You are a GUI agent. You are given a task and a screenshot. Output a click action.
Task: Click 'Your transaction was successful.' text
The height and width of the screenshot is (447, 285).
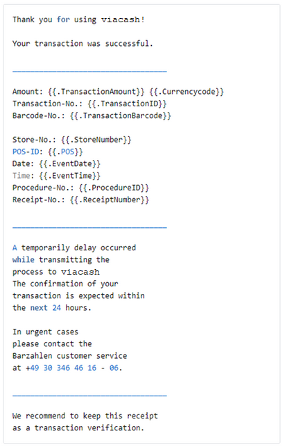click(x=83, y=44)
